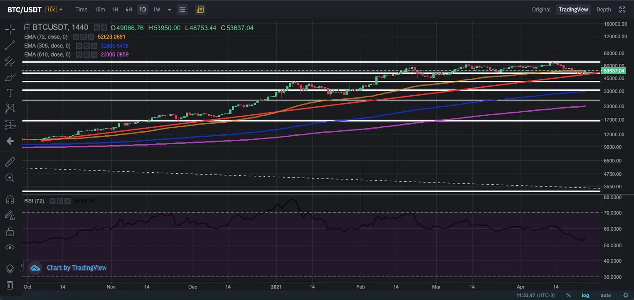Select the Text annotation tool
This screenshot has height=300, width=634.
coord(10,93)
